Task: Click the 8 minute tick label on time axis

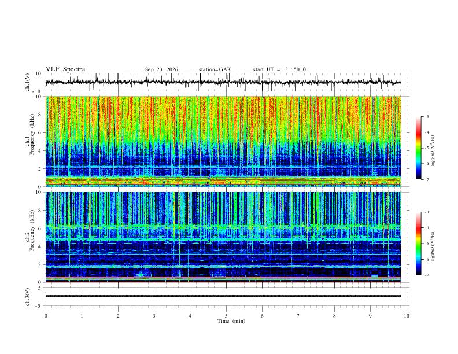Action: pyautogui.click(x=334, y=316)
